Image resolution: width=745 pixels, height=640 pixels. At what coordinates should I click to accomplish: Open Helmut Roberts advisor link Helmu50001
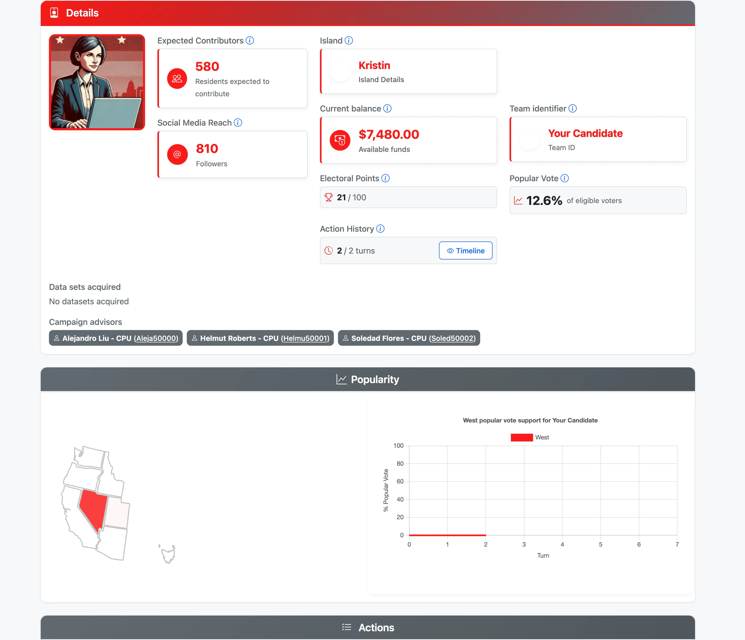click(305, 338)
